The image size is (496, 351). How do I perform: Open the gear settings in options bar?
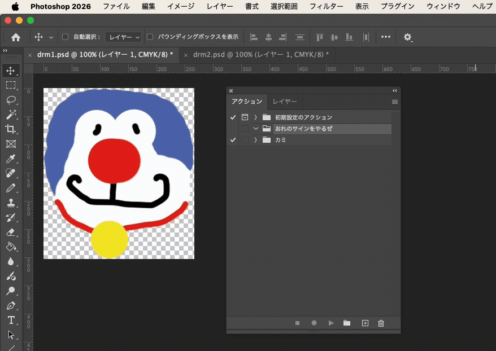407,37
